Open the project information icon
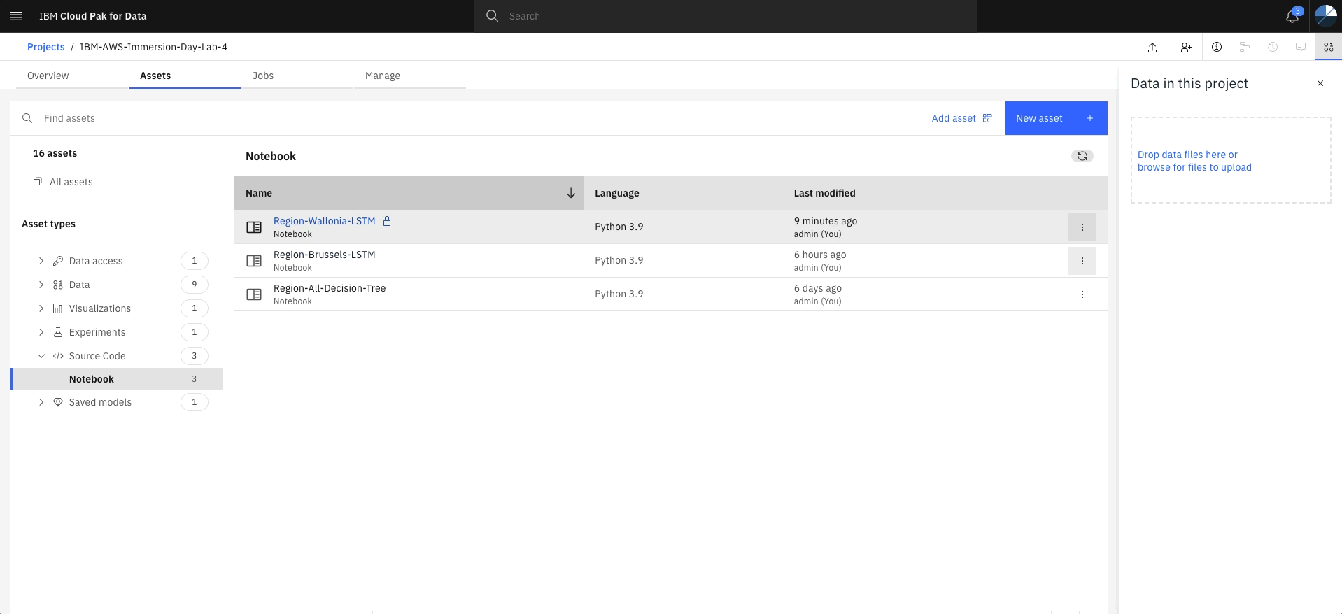This screenshot has width=1342, height=614. click(x=1217, y=47)
